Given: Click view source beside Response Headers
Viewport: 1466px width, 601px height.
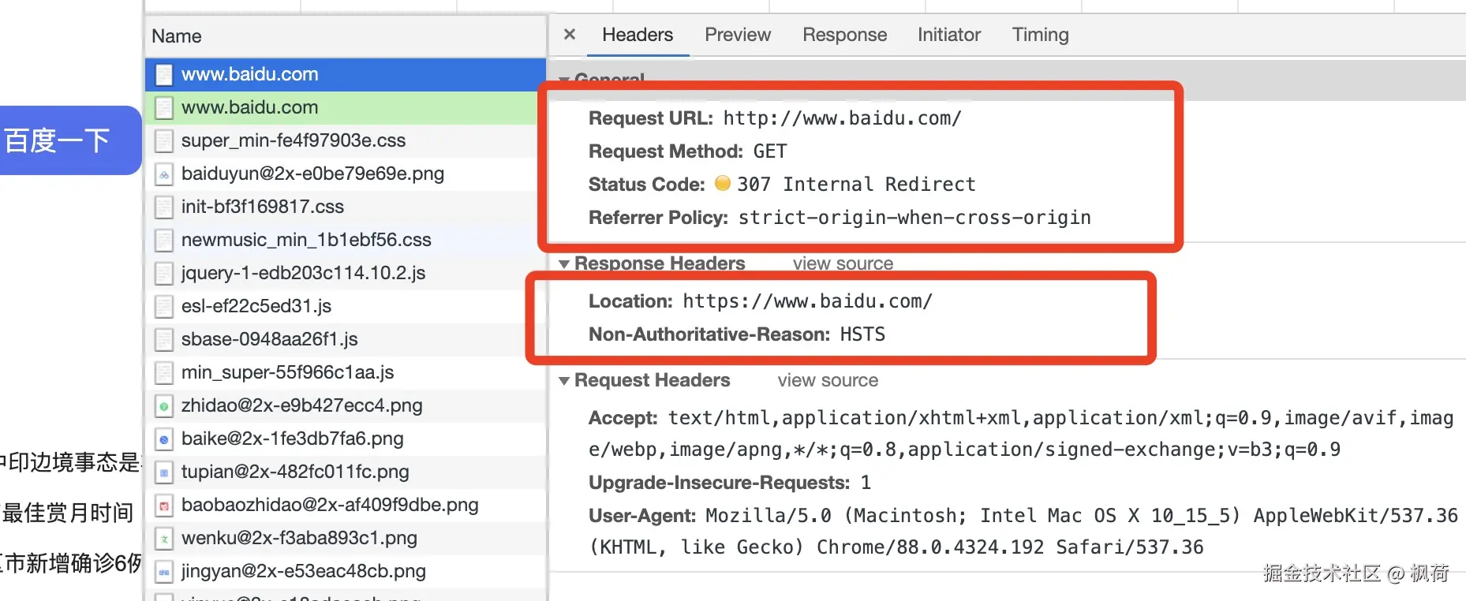Looking at the screenshot, I should coord(843,263).
